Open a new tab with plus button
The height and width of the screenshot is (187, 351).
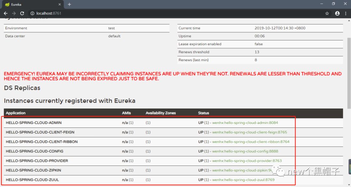70,5
